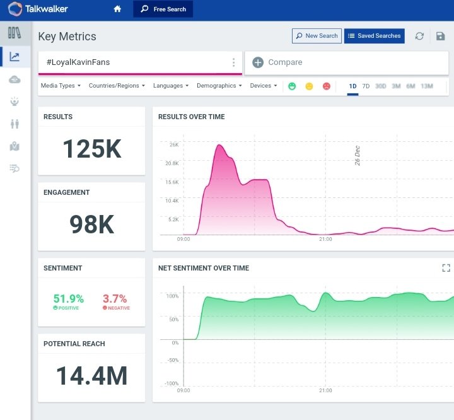Click the plus icon beside Compare
Image resolution: width=454 pixels, height=420 pixels.
[258, 62]
